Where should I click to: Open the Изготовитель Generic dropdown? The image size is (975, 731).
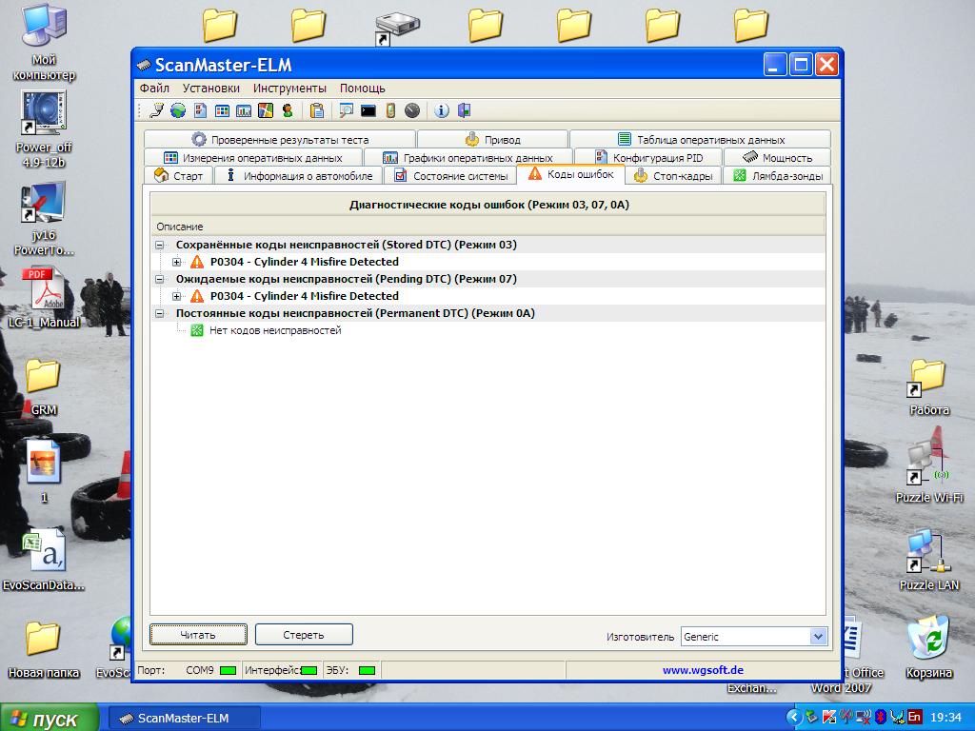pos(817,637)
